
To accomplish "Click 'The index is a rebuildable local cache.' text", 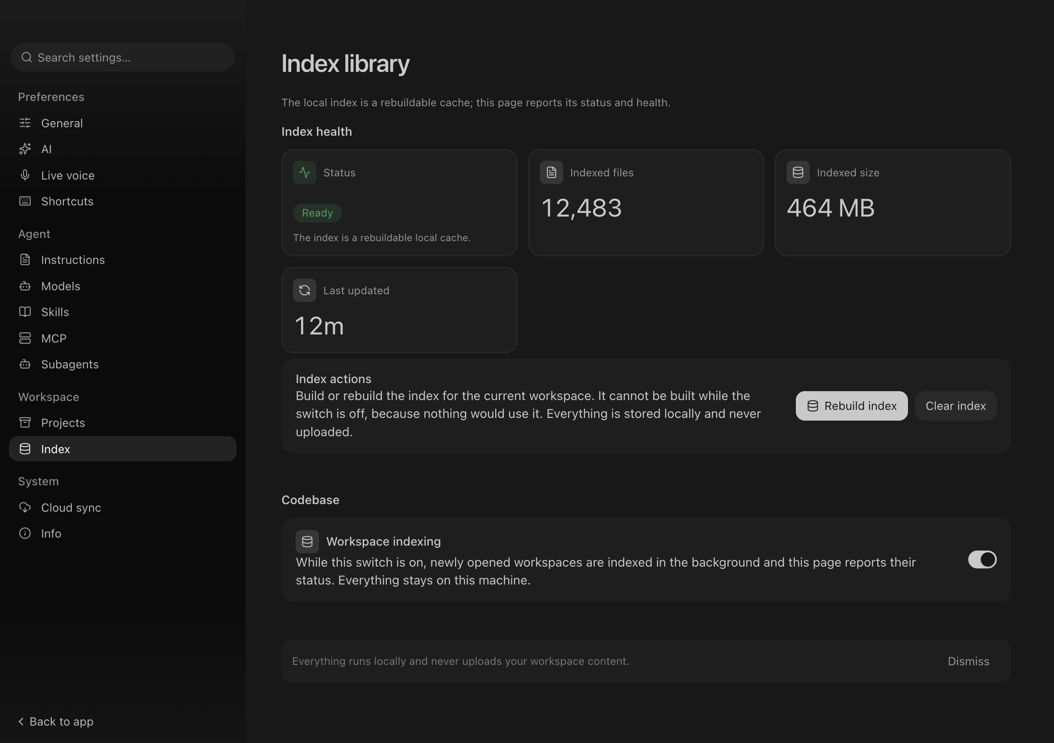I will tap(382, 238).
